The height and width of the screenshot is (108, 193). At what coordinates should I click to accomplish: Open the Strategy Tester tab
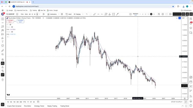coord(39,106)
